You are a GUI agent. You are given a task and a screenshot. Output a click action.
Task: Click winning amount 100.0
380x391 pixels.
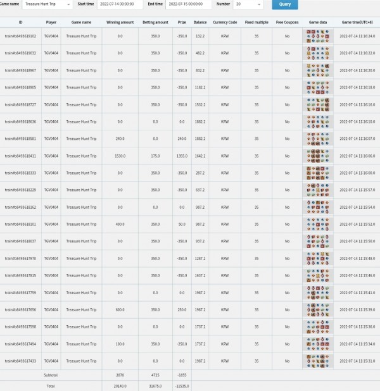[120, 344]
